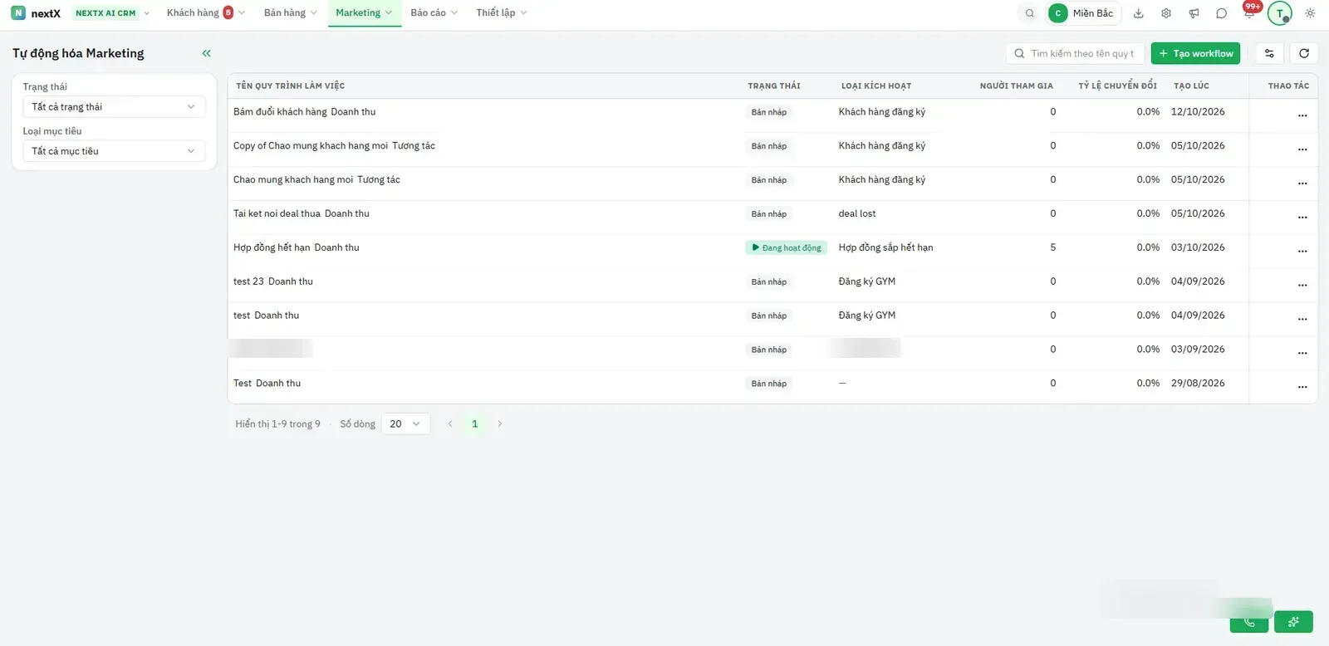
Task: Expand the Tất cả trạng thái dropdown
Action: [x=114, y=106]
